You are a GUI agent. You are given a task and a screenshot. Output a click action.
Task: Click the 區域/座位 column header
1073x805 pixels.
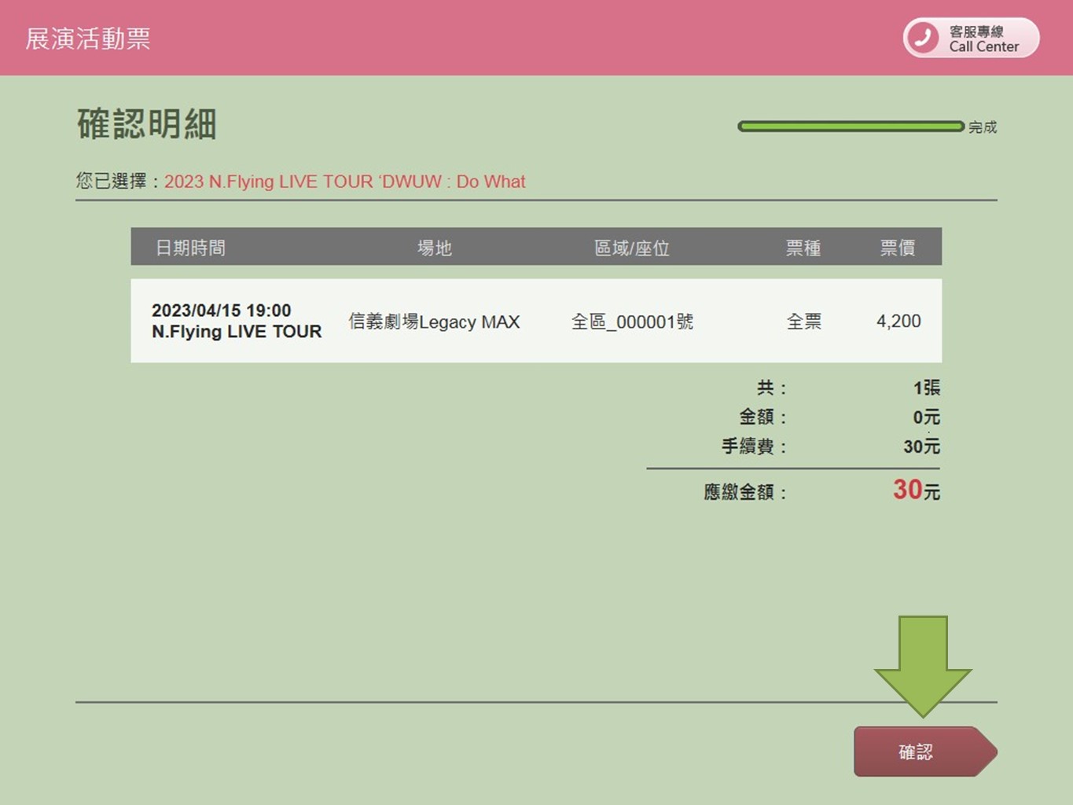pos(632,248)
